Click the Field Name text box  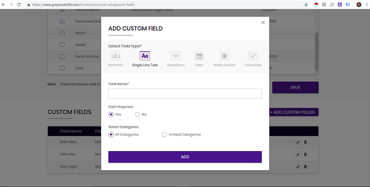coord(185,94)
